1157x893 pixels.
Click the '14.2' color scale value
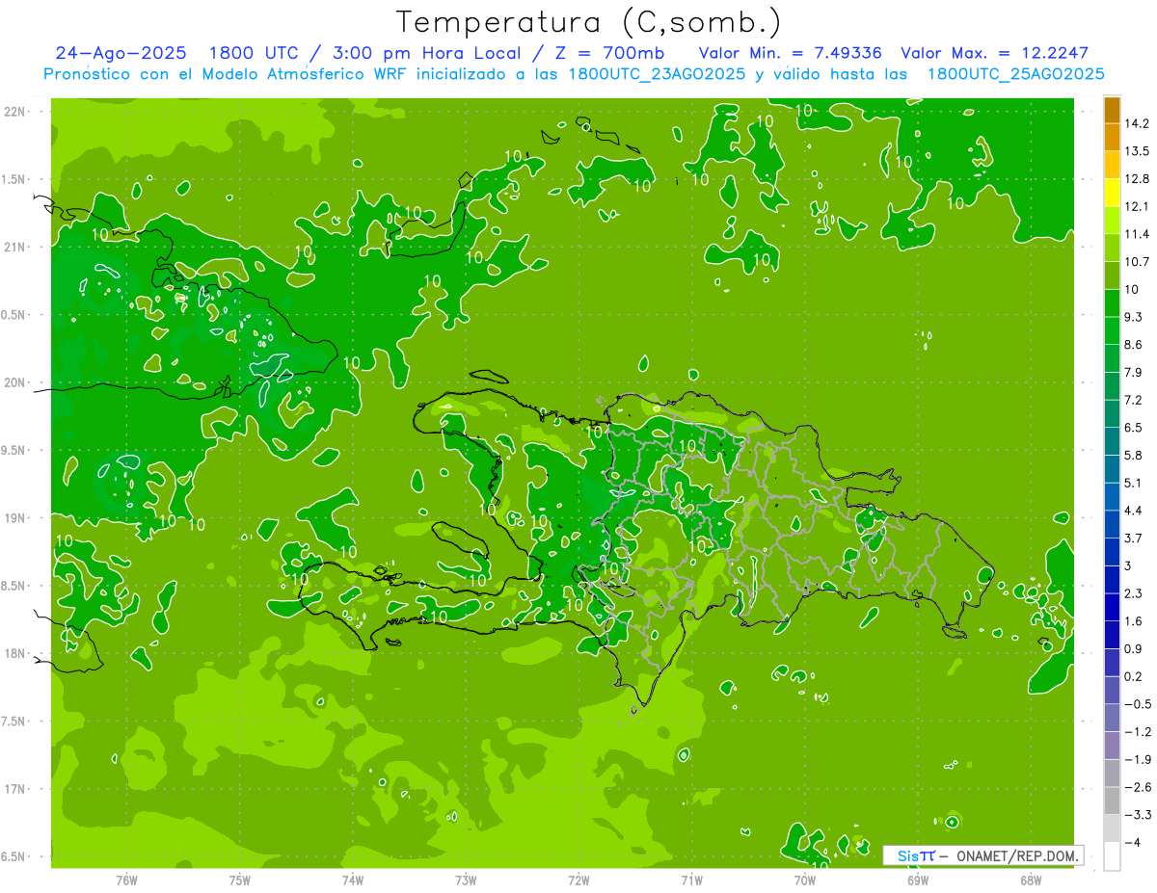(1137, 123)
